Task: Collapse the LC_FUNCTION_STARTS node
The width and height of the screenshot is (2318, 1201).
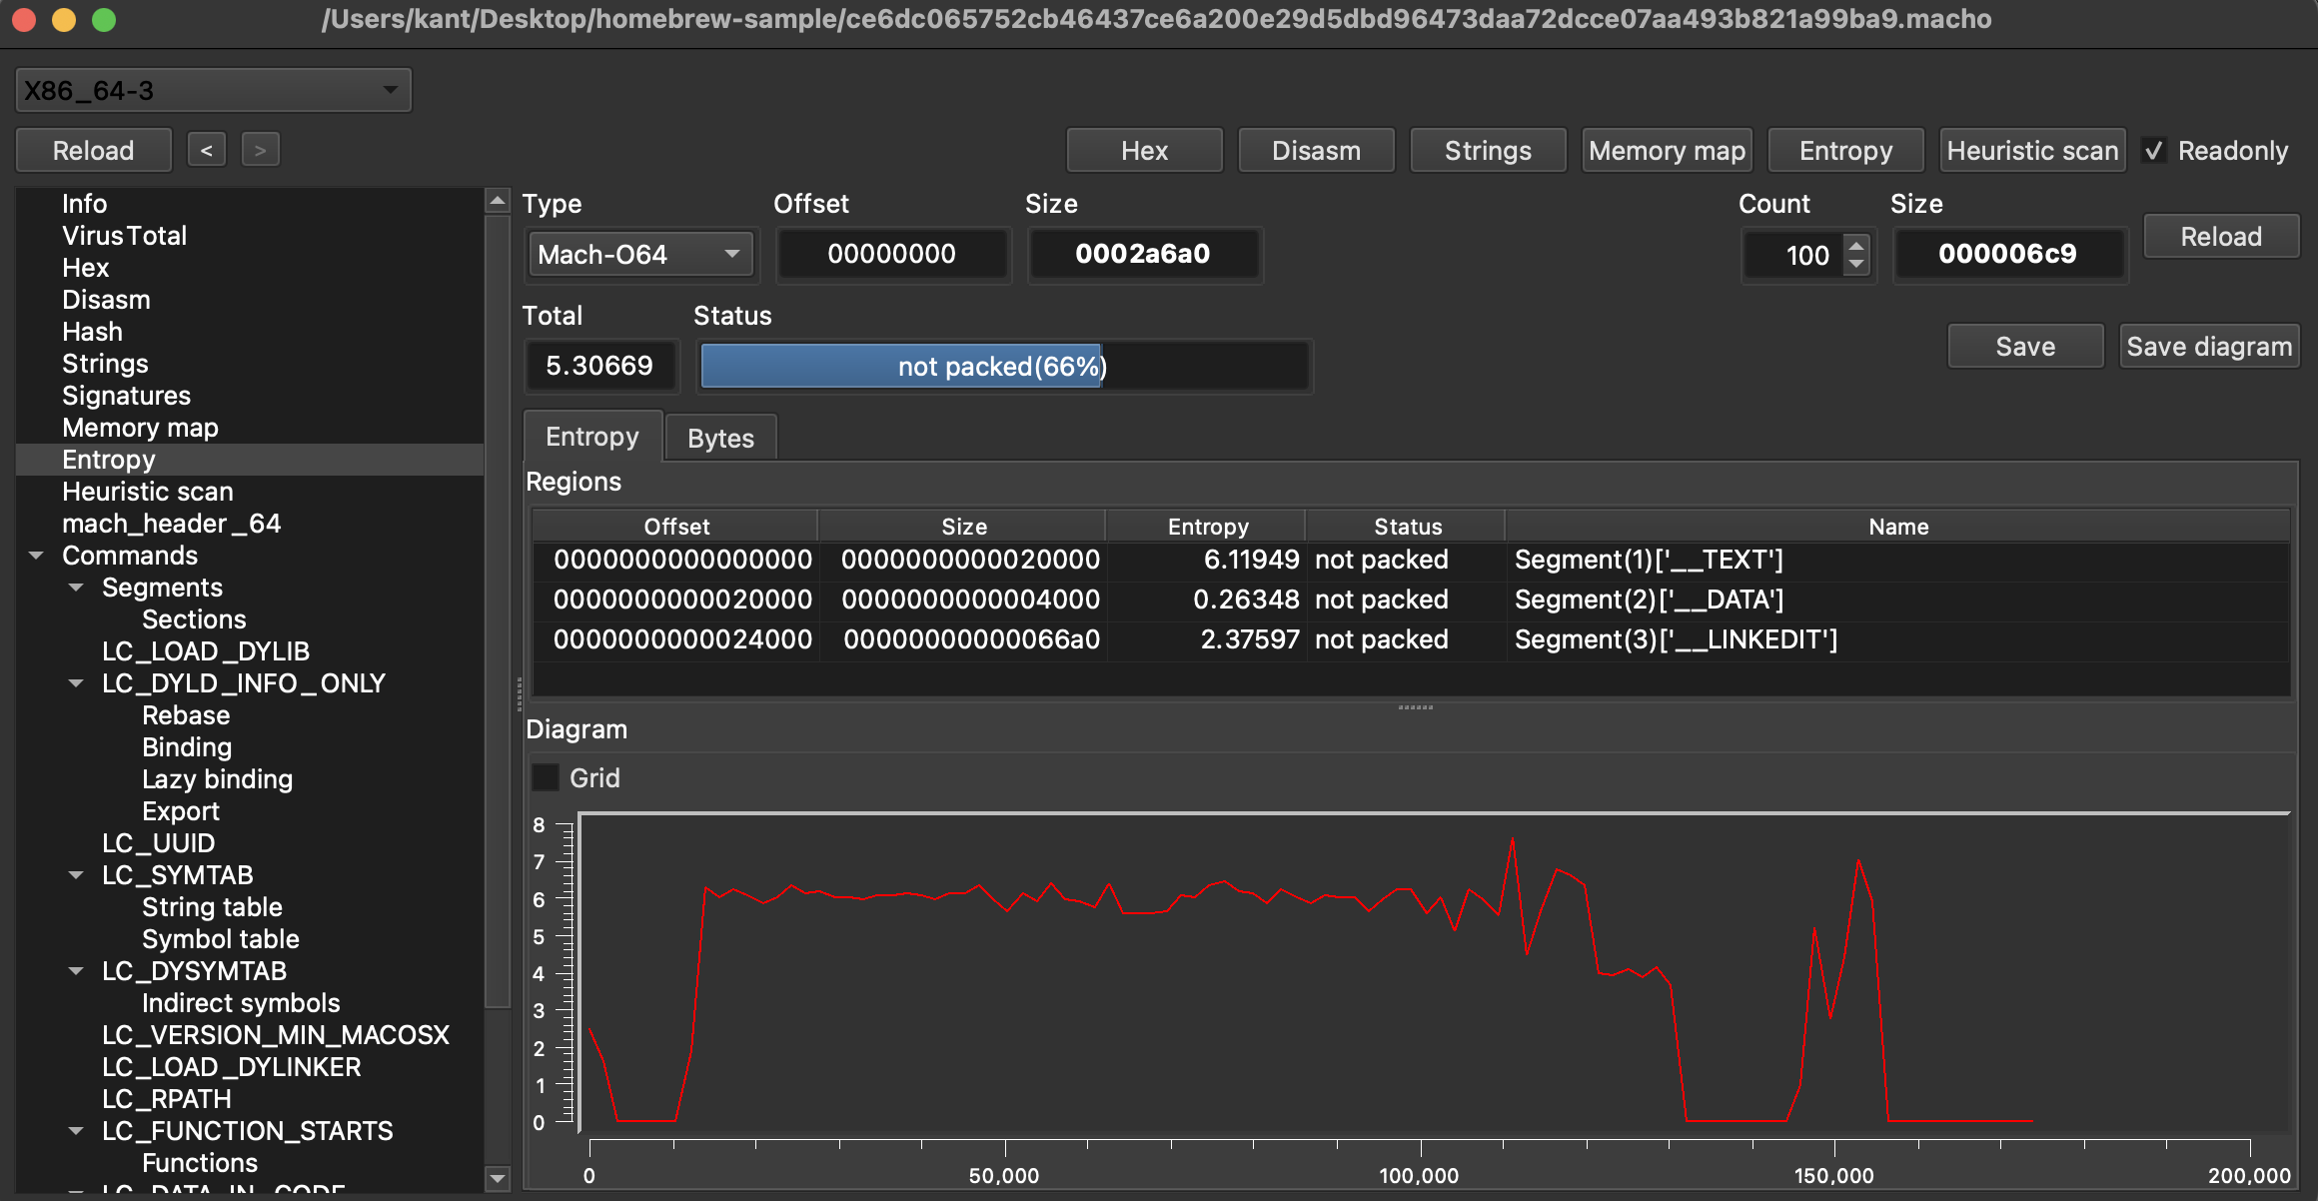Action: (76, 1131)
